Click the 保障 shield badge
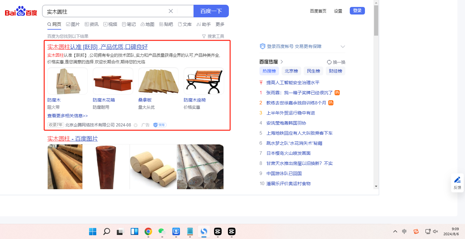 [160, 125]
